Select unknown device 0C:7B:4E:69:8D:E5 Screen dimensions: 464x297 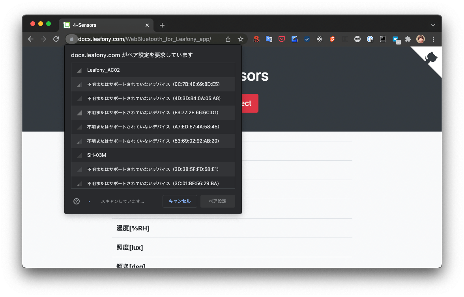coord(153,84)
